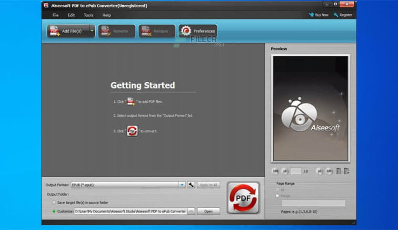Select Save target file(s) in source folder
This screenshot has width=398, height=230.
(x=54, y=202)
